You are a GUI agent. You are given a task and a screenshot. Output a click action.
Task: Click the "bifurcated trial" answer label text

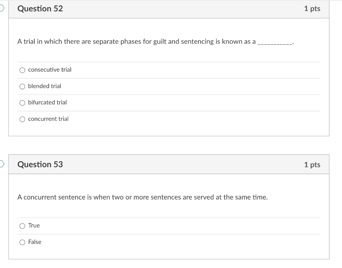47,102
